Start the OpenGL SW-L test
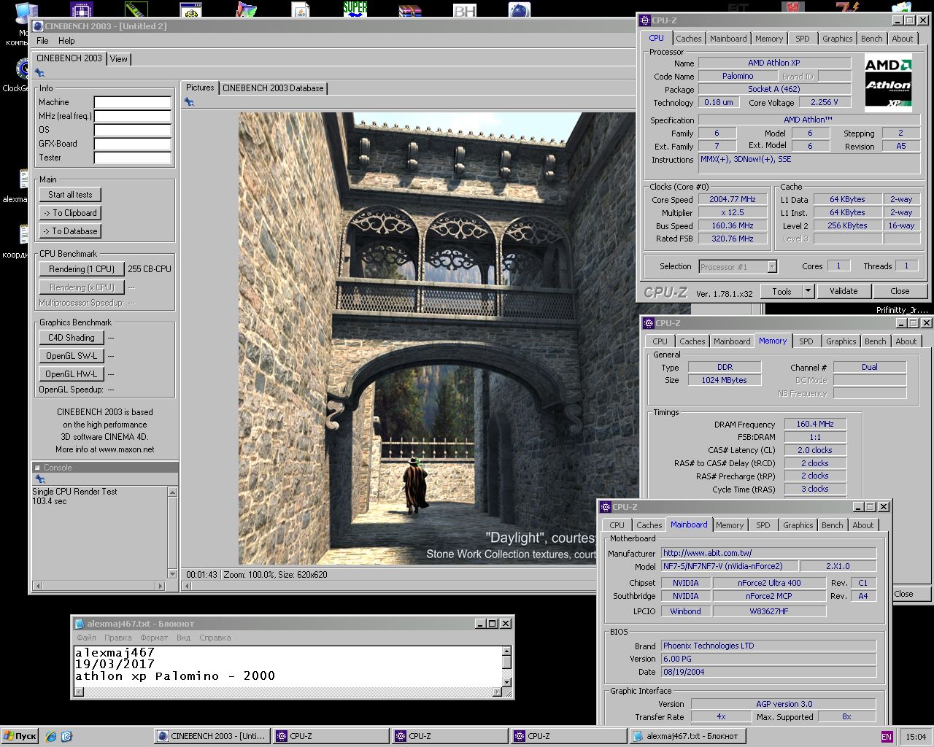The width and height of the screenshot is (934, 747). (x=72, y=356)
